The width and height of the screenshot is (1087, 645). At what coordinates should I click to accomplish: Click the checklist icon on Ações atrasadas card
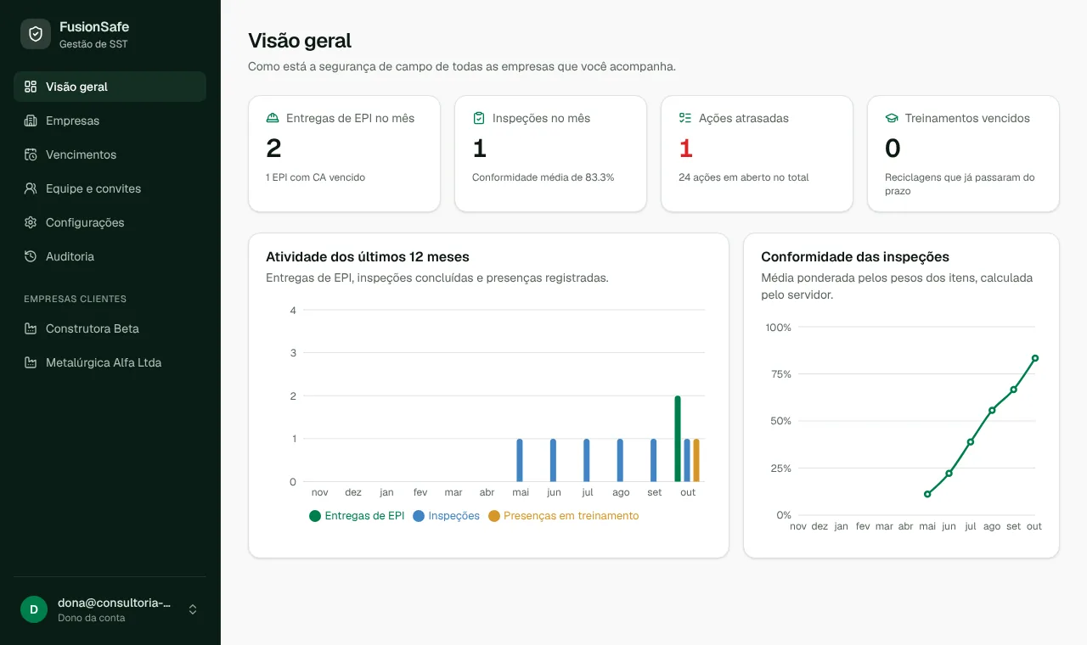pyautogui.click(x=685, y=118)
